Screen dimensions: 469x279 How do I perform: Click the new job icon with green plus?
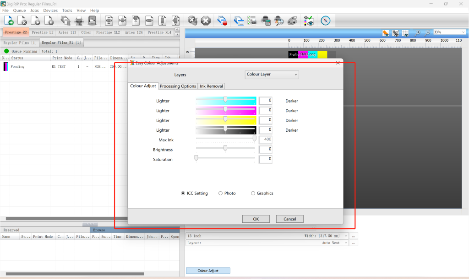pos(9,21)
